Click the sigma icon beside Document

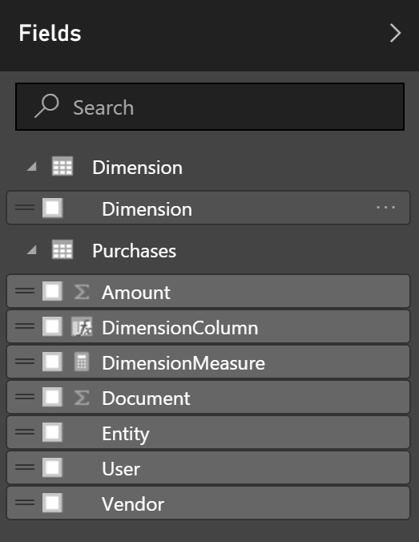tap(82, 398)
